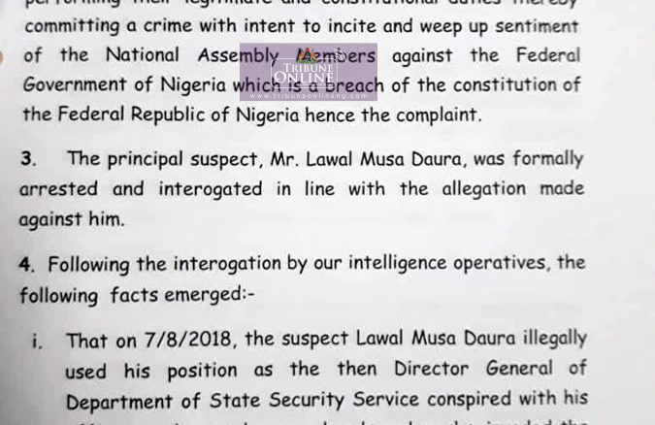Screen dimensions: 655x425
Task: Click the word 'sentiment' on the first full line
Action: point(537,26)
